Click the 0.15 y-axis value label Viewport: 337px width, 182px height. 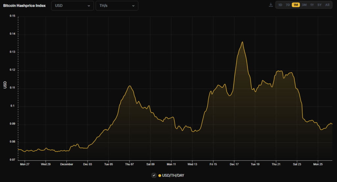point(12,16)
